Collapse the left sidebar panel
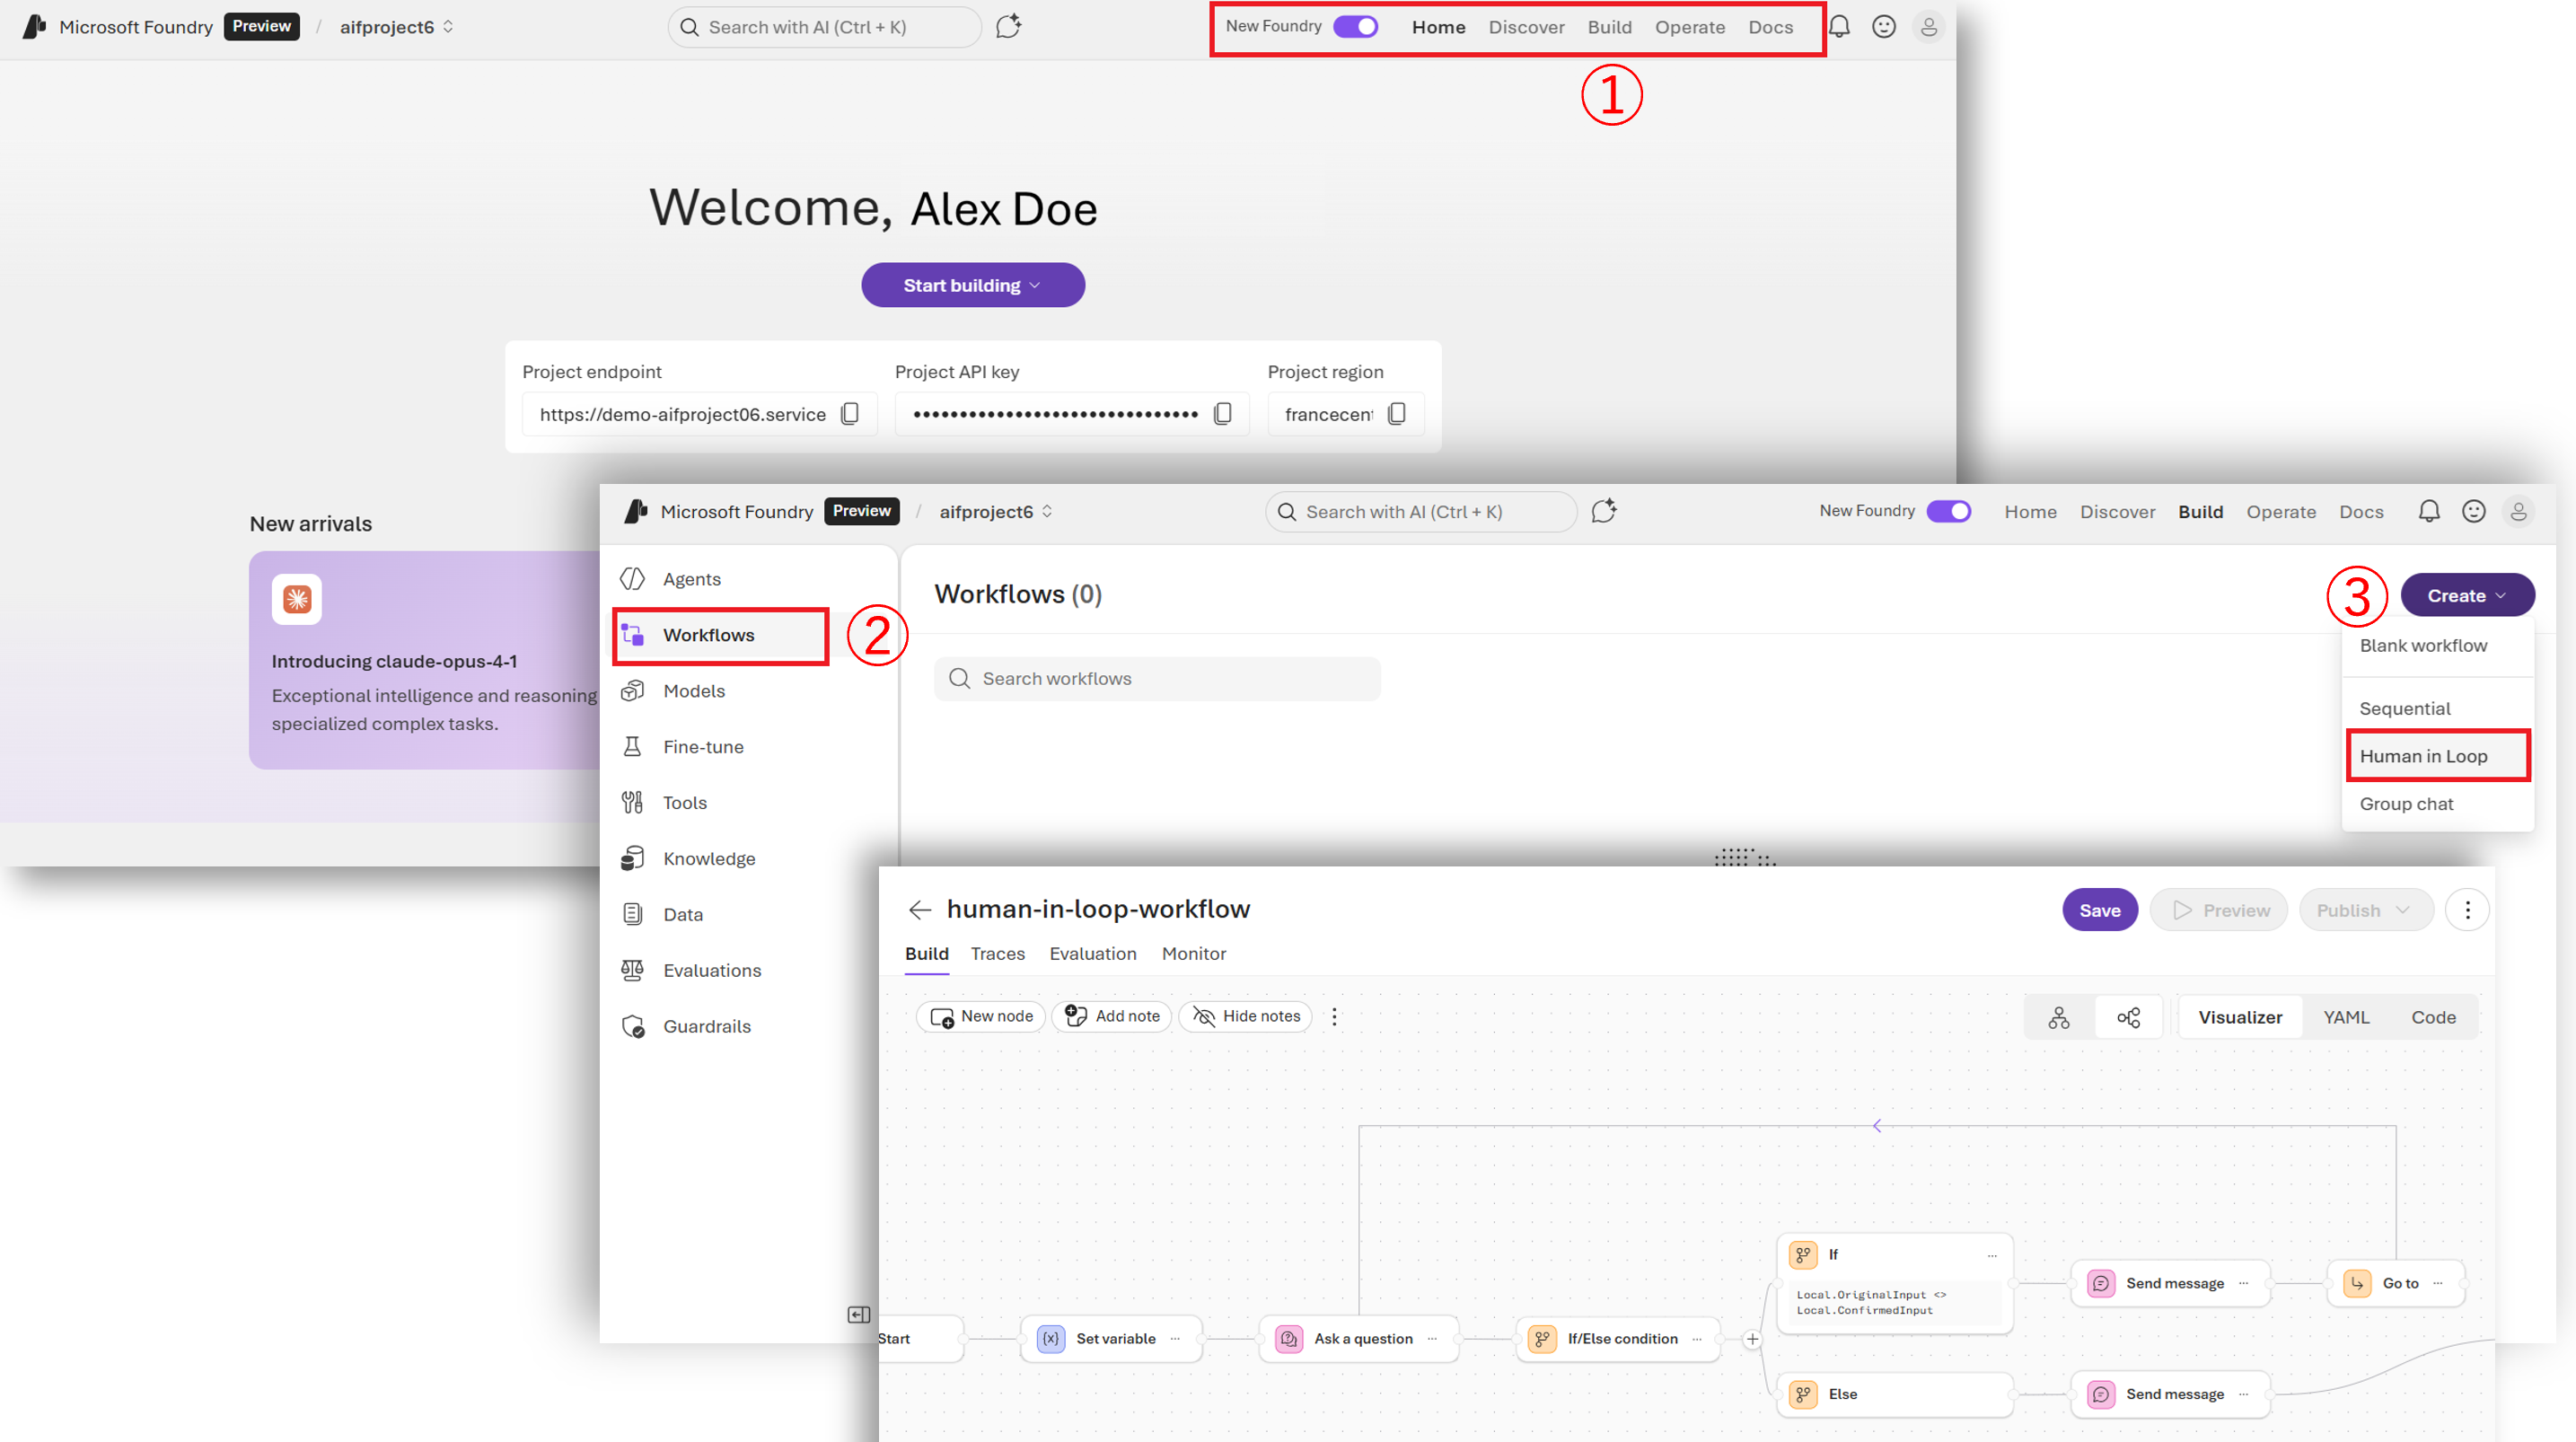Image resolution: width=2576 pixels, height=1442 pixels. tap(858, 1314)
